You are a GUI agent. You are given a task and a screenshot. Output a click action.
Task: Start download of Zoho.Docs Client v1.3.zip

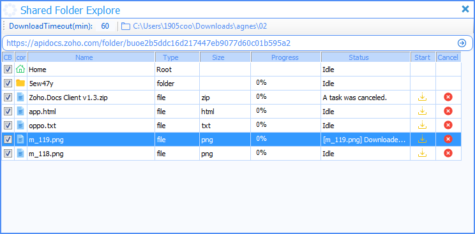point(422,97)
